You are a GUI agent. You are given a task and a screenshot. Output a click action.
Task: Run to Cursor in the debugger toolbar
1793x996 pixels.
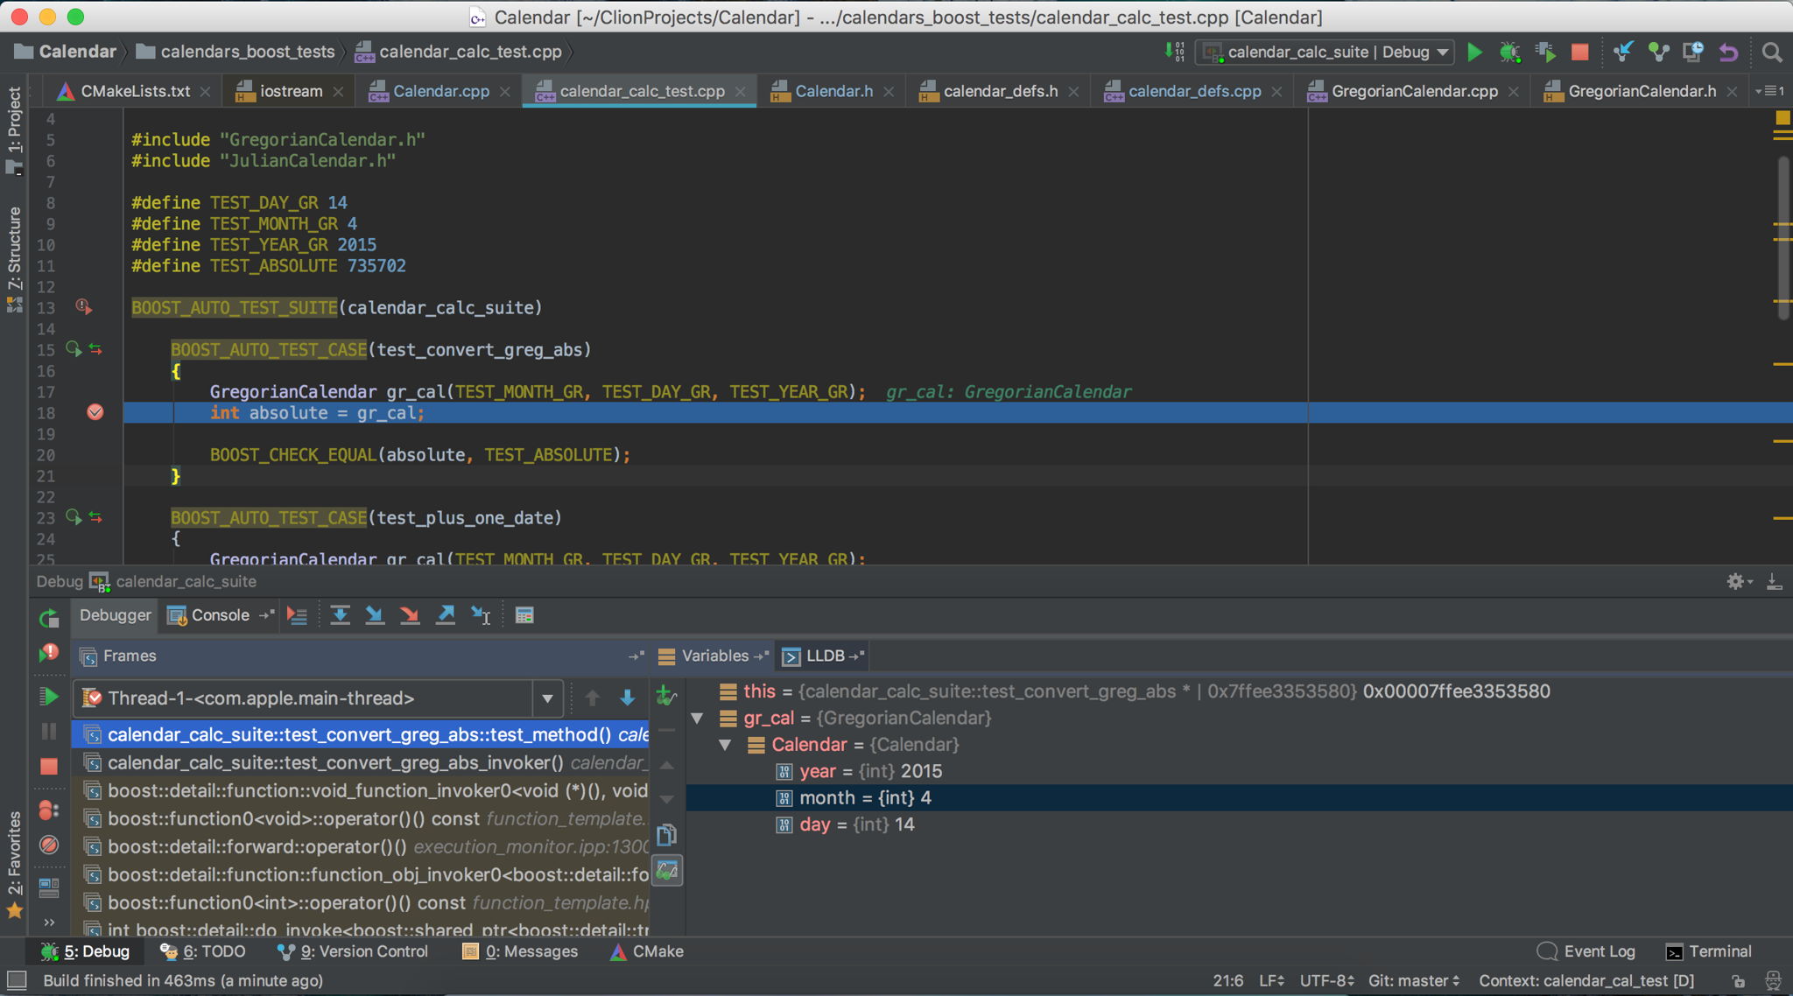tap(481, 615)
